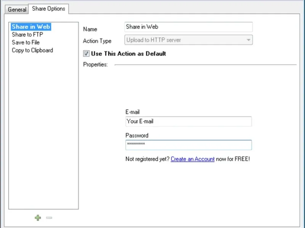Open the Create an Account link
The image size is (305, 228).
click(193, 159)
